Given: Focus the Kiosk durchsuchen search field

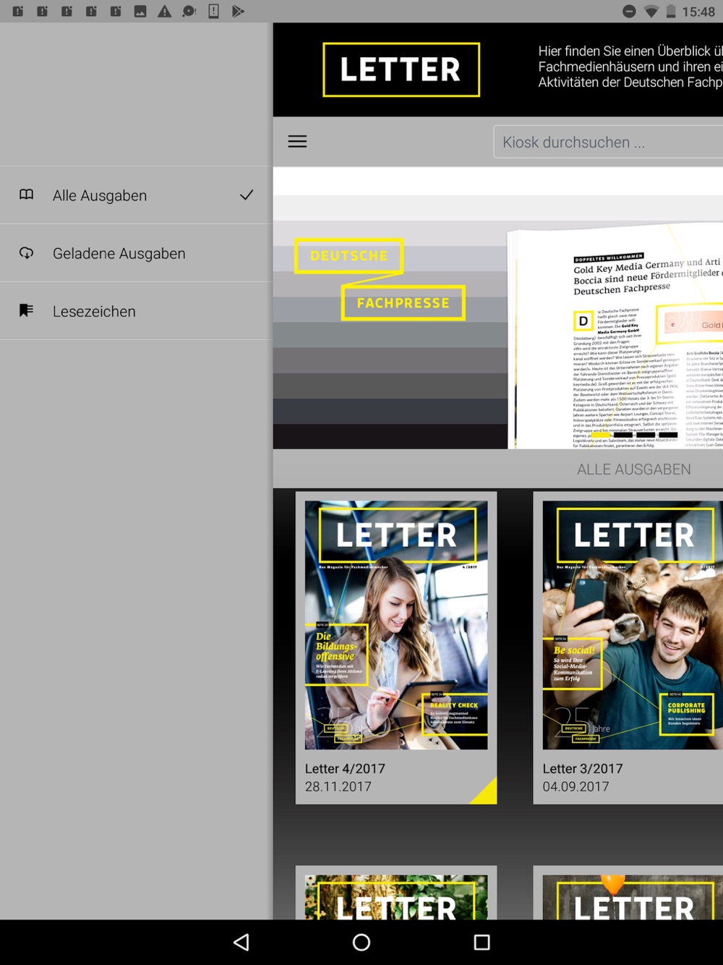Looking at the screenshot, I should click(609, 142).
